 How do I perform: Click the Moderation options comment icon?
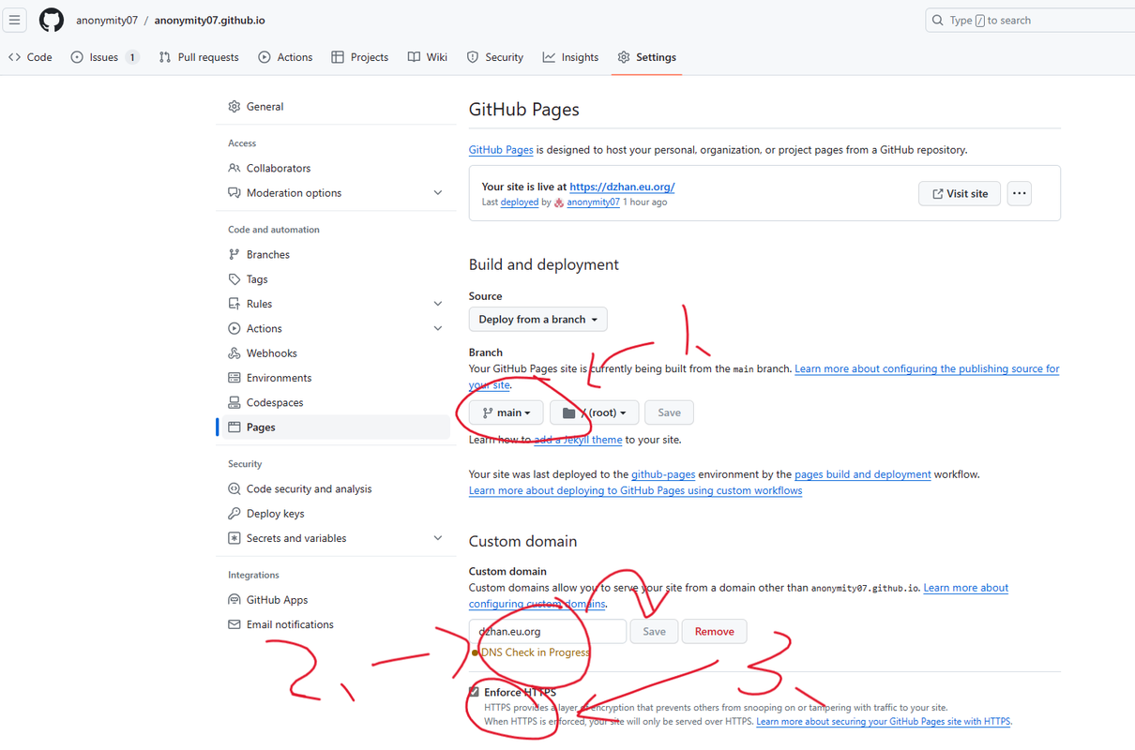pyautogui.click(x=235, y=193)
